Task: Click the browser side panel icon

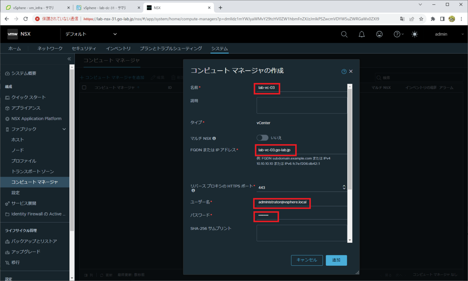Action: pyautogui.click(x=442, y=18)
